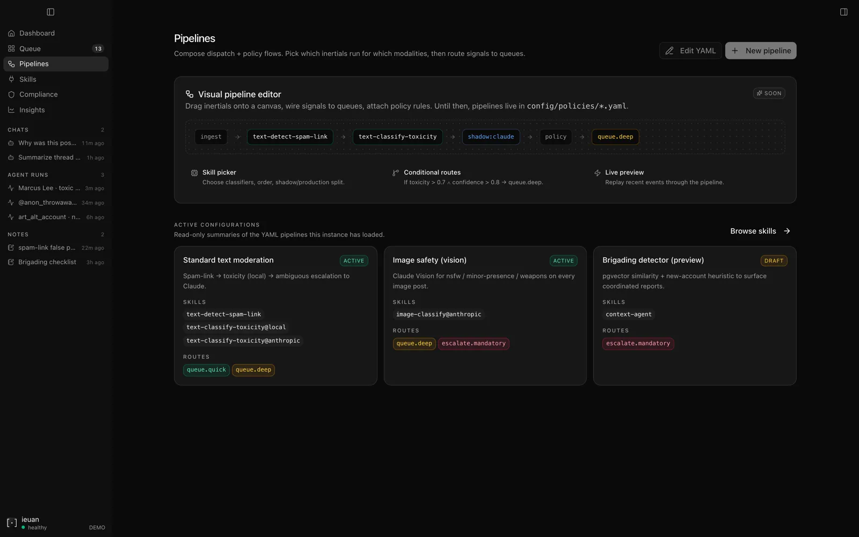859x537 pixels.
Task: Open the Compliance section
Action: (x=56, y=95)
